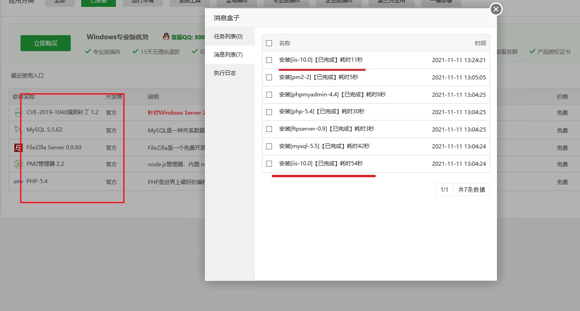This screenshot has width=580, height=311.
Task: Click the 说明 column header
Action: coord(153,97)
